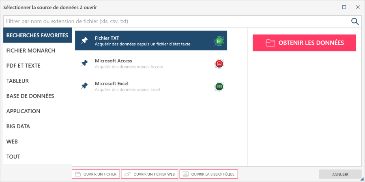Click the red Microsoft Access database icon

coord(219,63)
